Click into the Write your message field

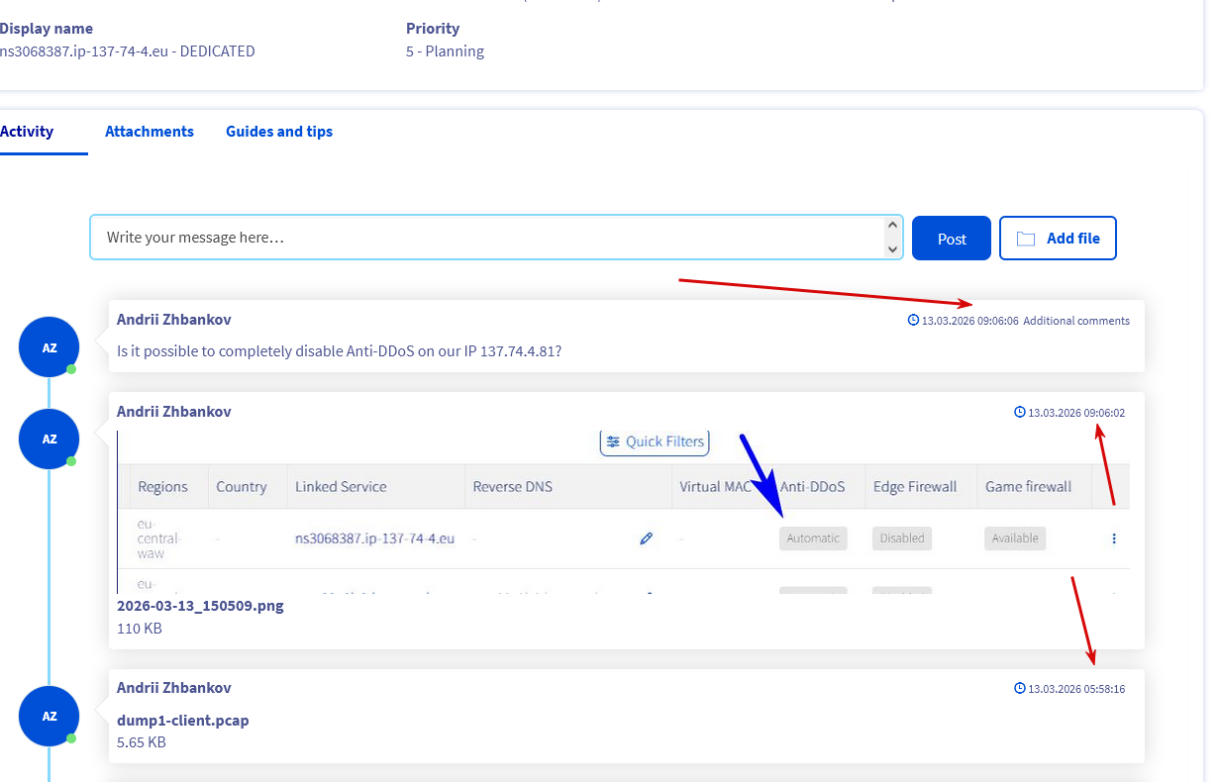tap(488, 238)
